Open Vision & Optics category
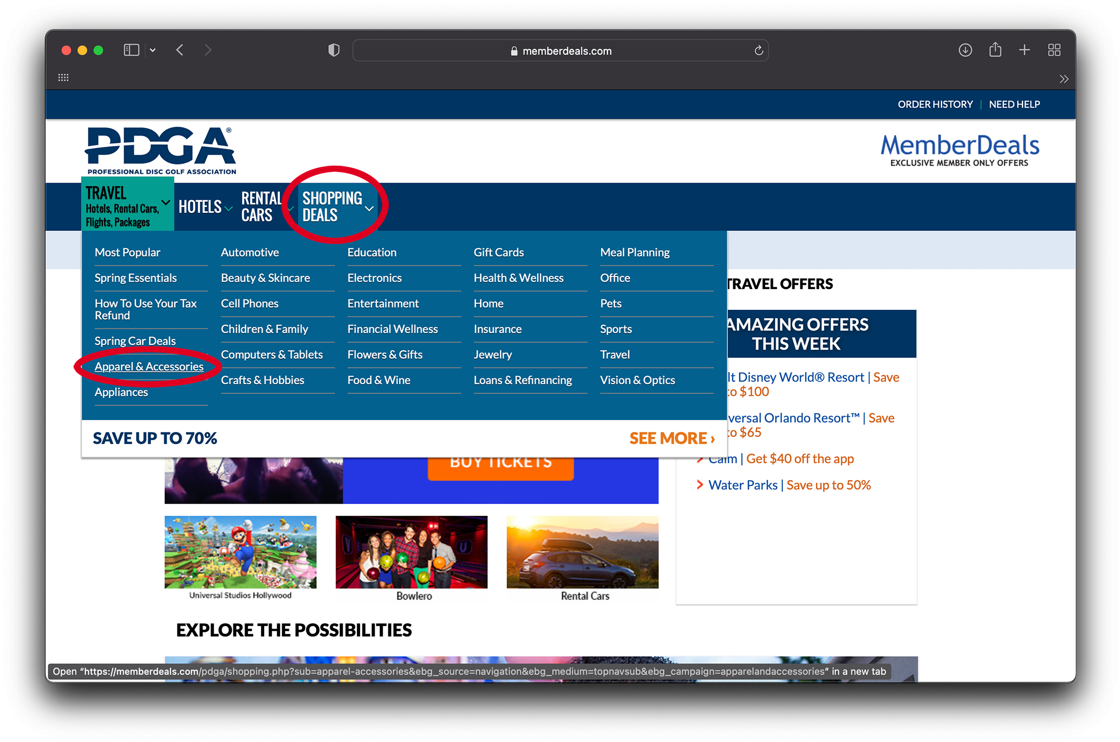Image resolution: width=1120 pixels, height=742 pixels. coord(637,380)
